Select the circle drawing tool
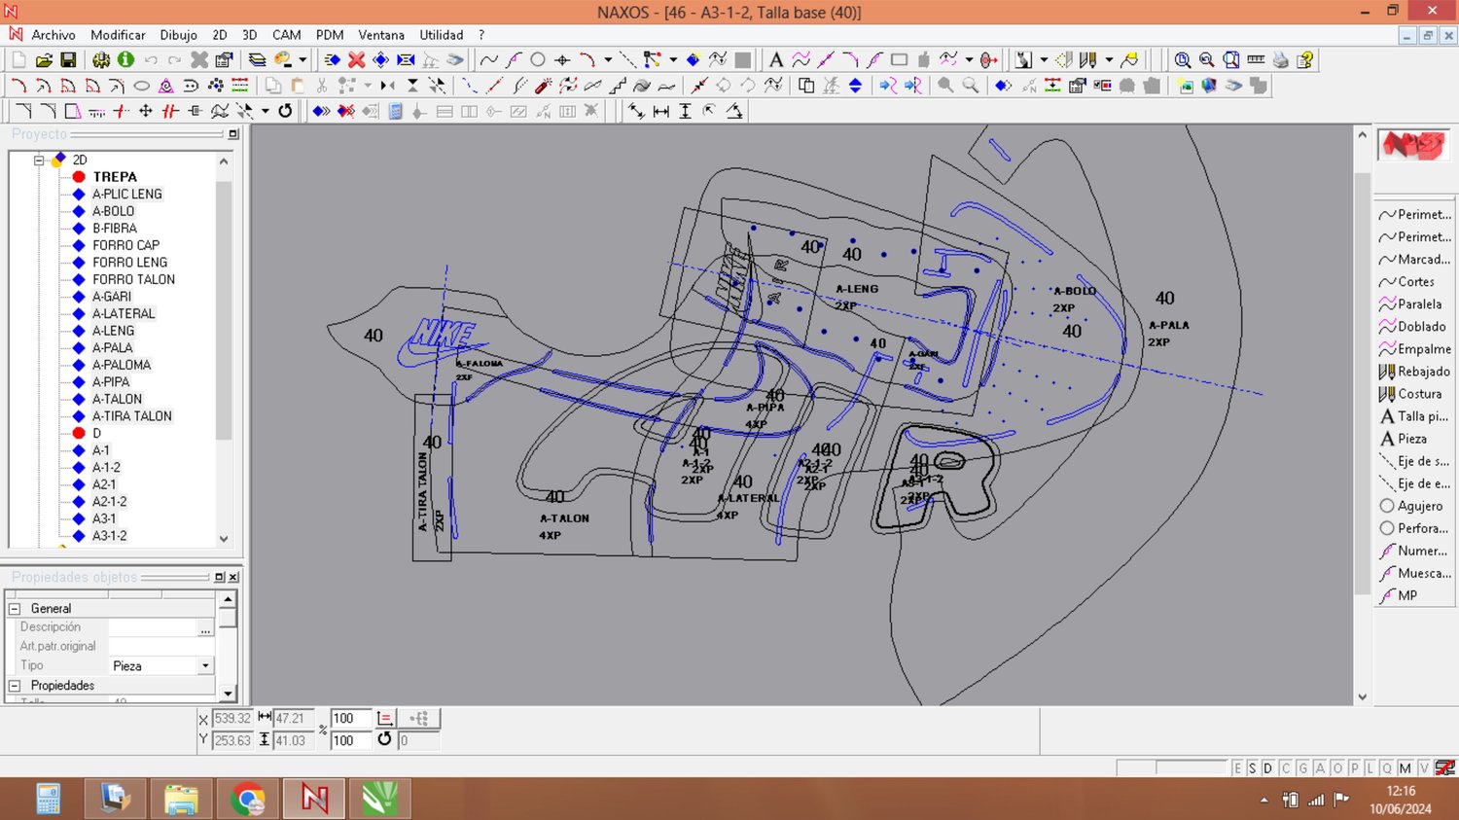Screen dimensions: 1459x820 (538, 60)
